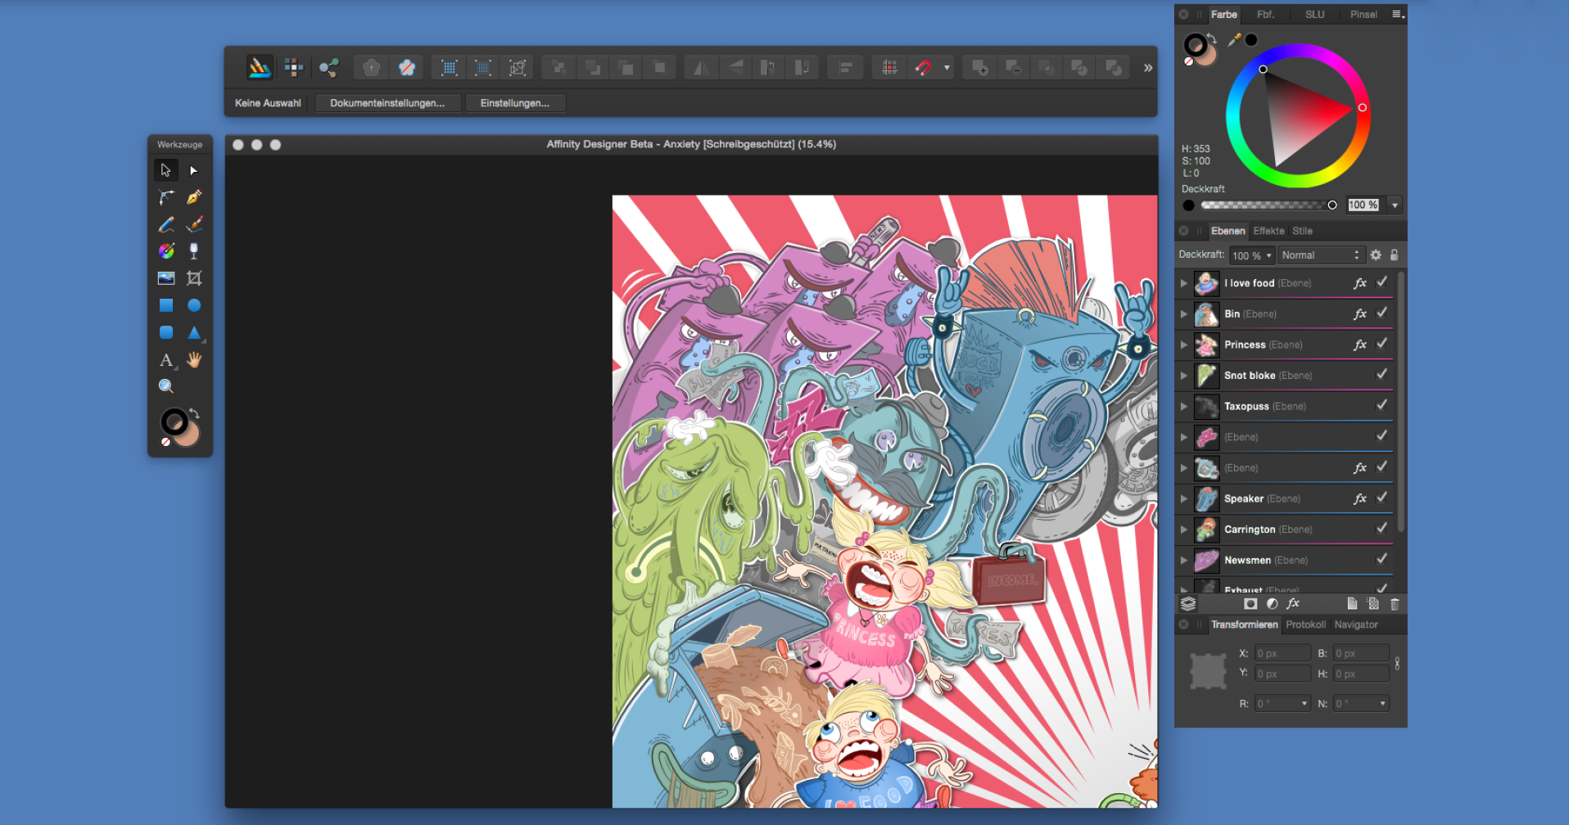Select the Rectangle shape tool
The height and width of the screenshot is (825, 1569).
(x=166, y=305)
